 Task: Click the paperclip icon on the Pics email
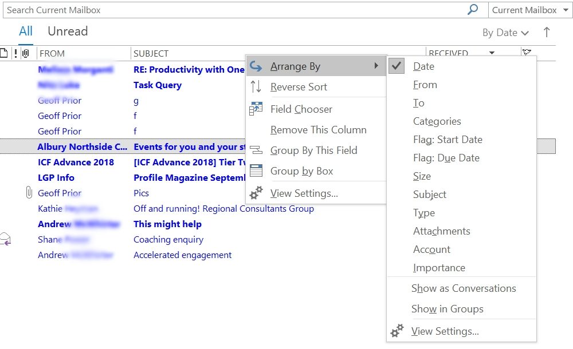[29, 192]
